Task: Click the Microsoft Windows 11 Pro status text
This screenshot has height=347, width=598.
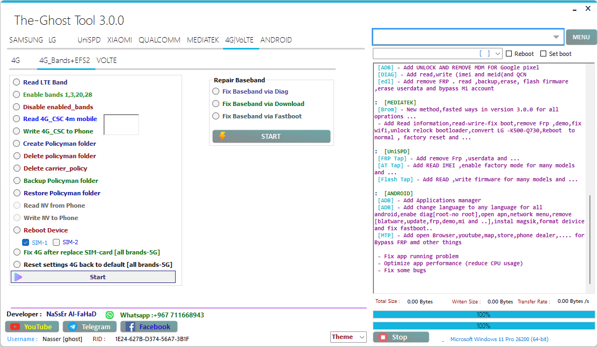Action: [x=499, y=339]
